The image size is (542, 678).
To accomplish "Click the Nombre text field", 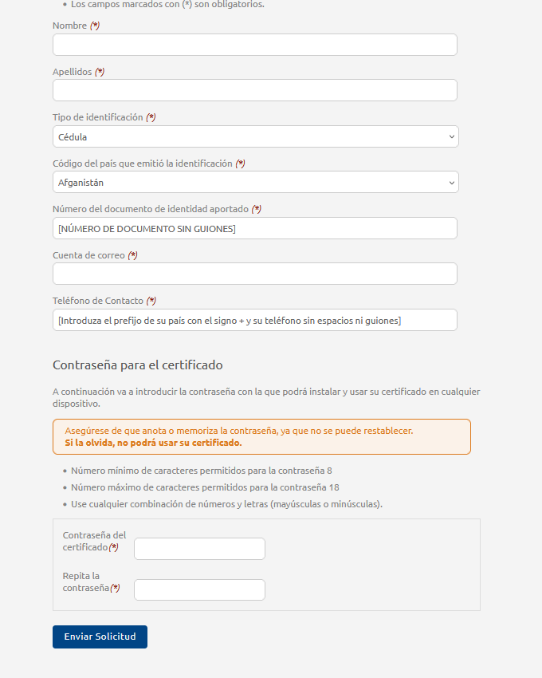I will (x=254, y=45).
